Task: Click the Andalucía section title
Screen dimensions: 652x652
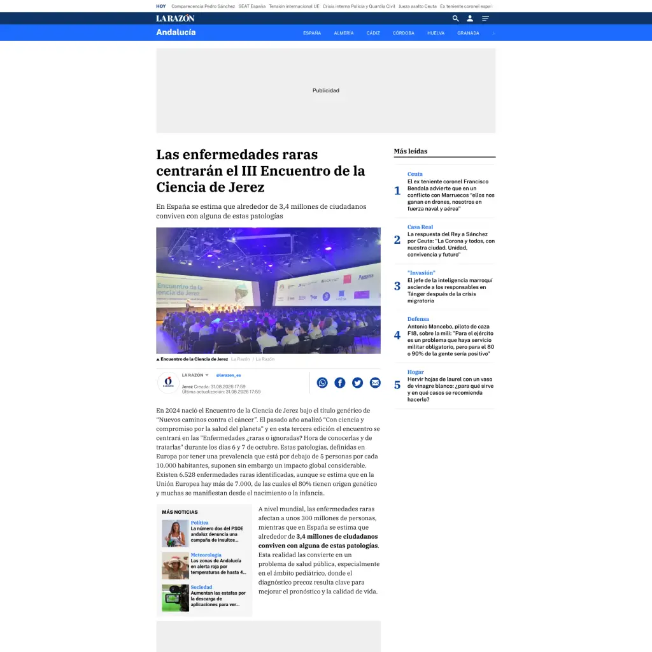Action: [176, 32]
